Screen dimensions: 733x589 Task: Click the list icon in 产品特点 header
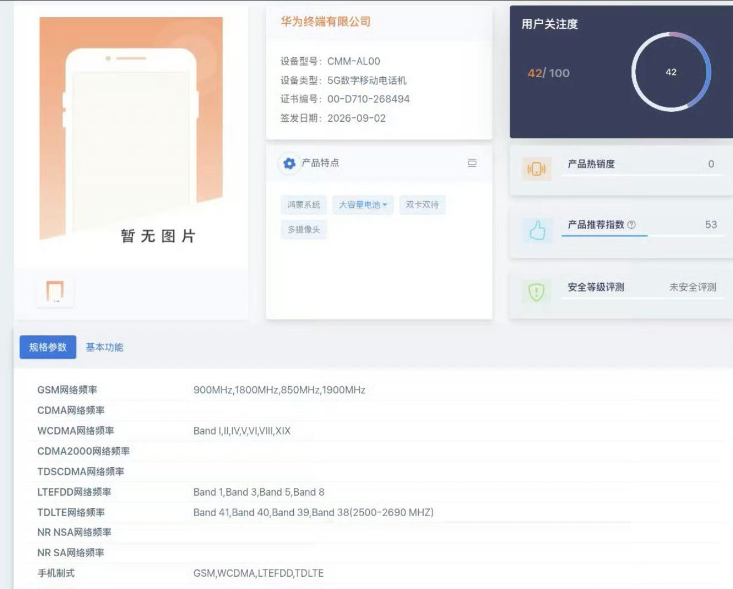click(x=472, y=163)
